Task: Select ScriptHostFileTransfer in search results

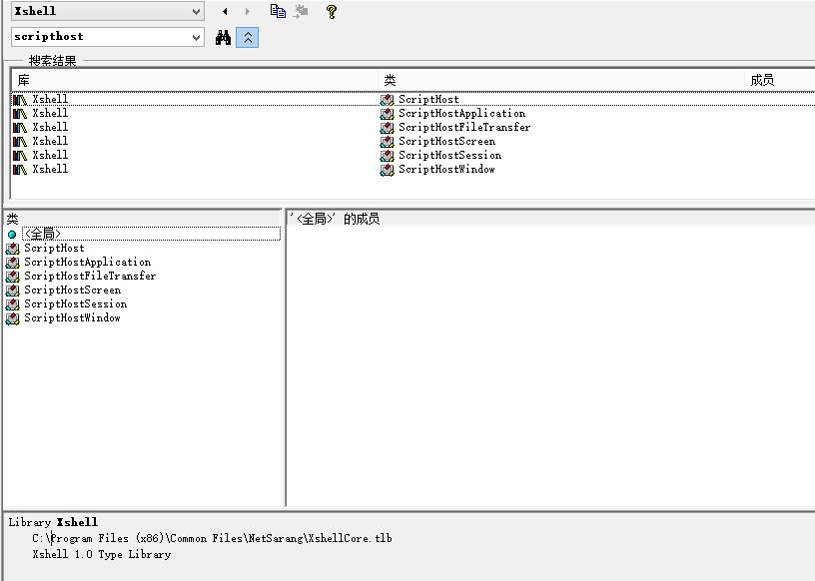Action: coord(464,128)
